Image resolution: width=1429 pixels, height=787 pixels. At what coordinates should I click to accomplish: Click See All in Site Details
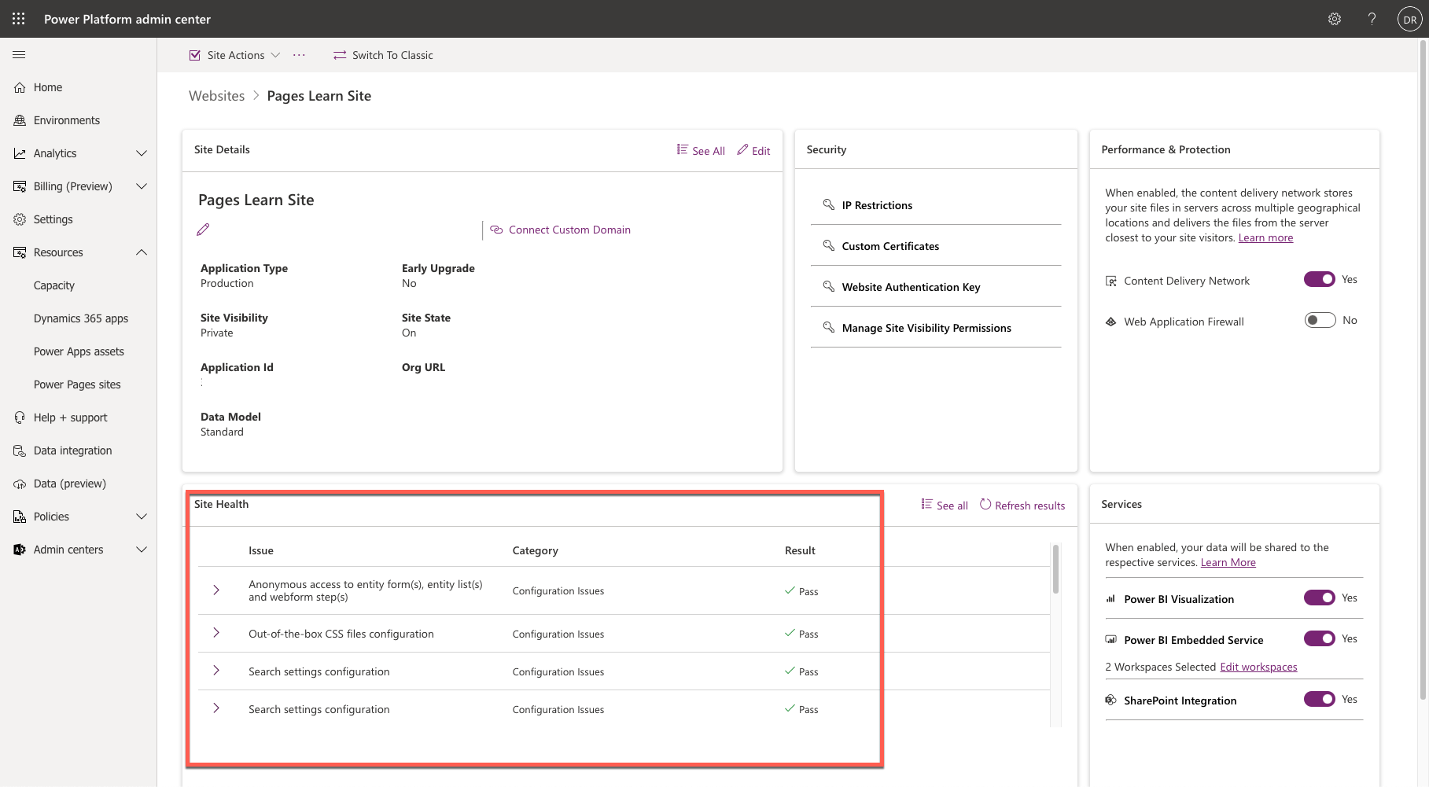click(x=701, y=150)
